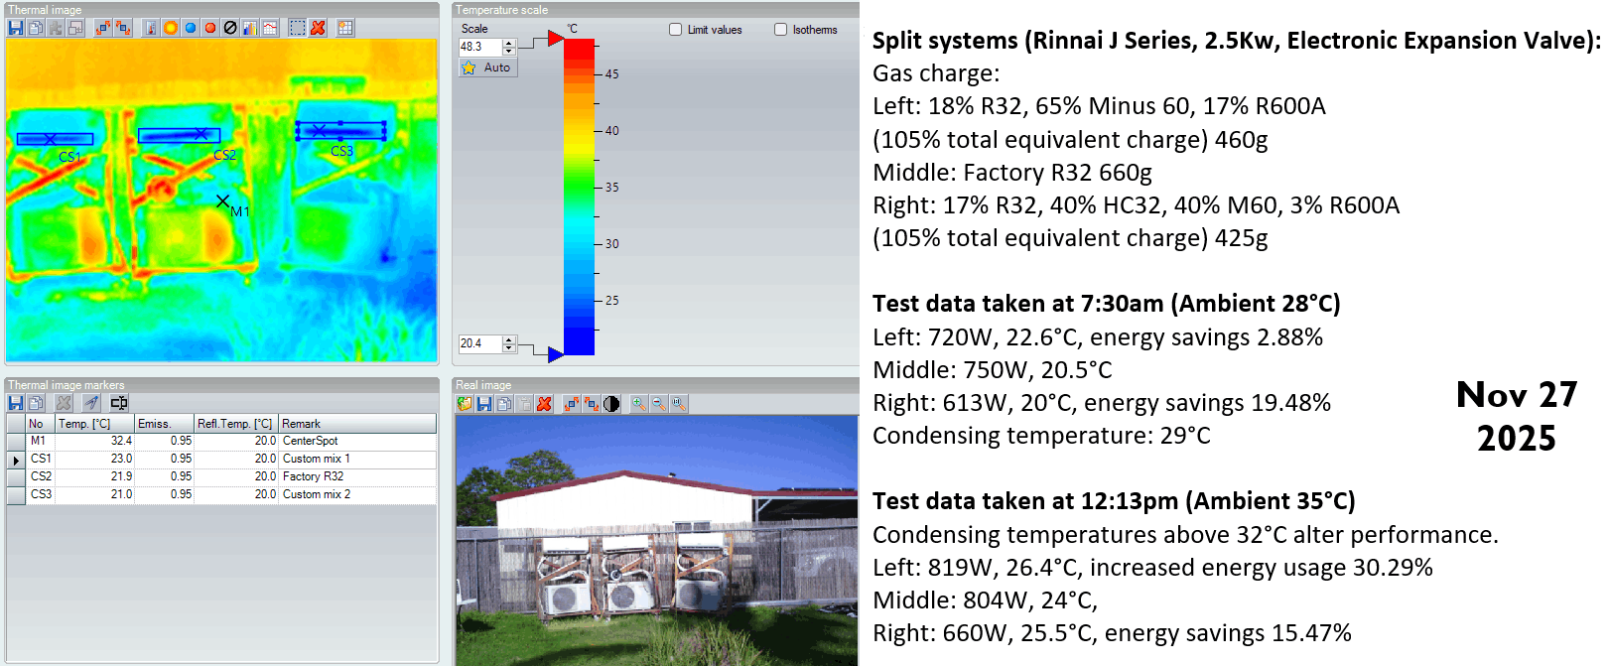Save the thermal image with the floppy icon

16,28
